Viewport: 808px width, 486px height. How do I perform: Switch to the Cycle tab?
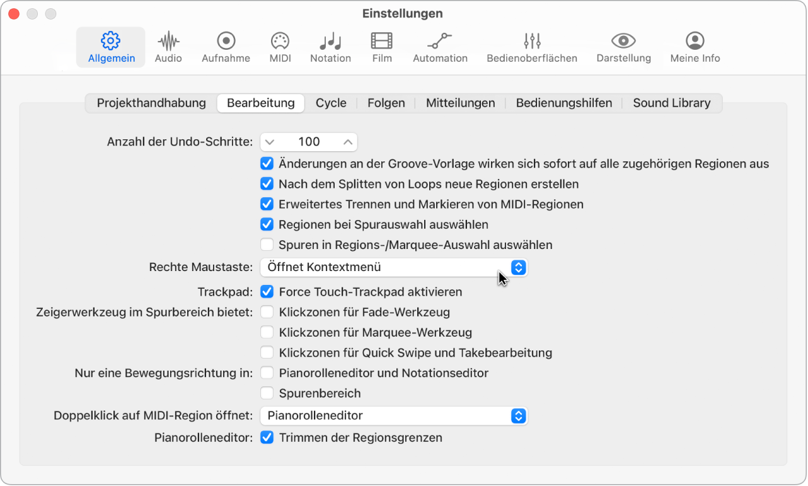pyautogui.click(x=331, y=103)
